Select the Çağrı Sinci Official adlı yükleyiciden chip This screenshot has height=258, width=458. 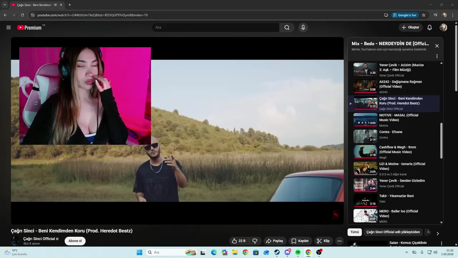(x=393, y=232)
